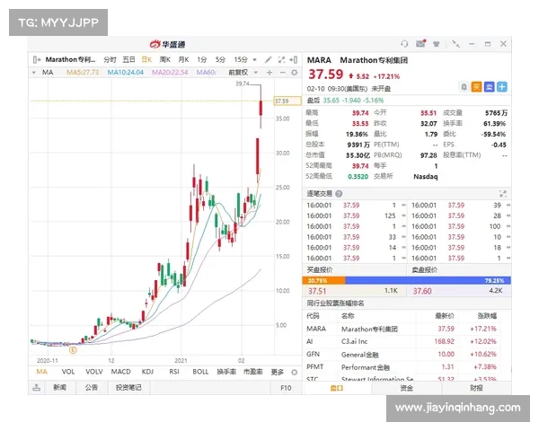
Task: Open the time period dropdown after 15分
Action: point(255,60)
